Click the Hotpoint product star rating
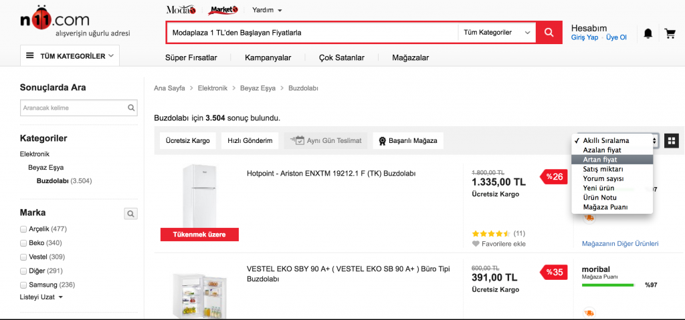The width and height of the screenshot is (685, 320). pyautogui.click(x=491, y=233)
